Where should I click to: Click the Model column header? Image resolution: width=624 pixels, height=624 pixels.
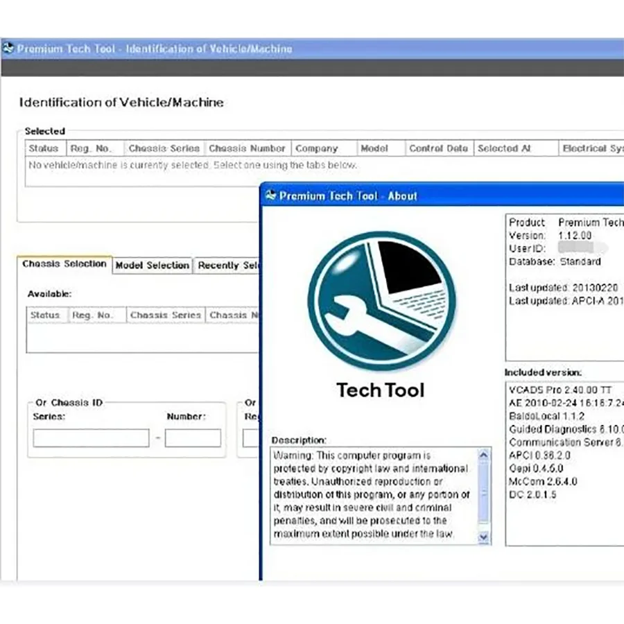tap(381, 148)
